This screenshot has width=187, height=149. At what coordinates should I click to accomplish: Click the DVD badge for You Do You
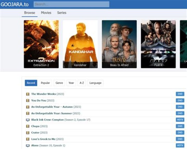pyautogui.click(x=180, y=100)
